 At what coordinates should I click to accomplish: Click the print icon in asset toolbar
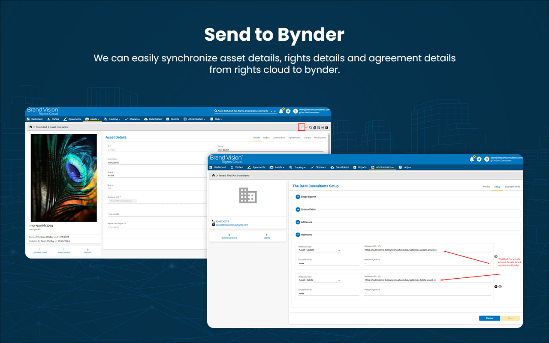pos(322,127)
